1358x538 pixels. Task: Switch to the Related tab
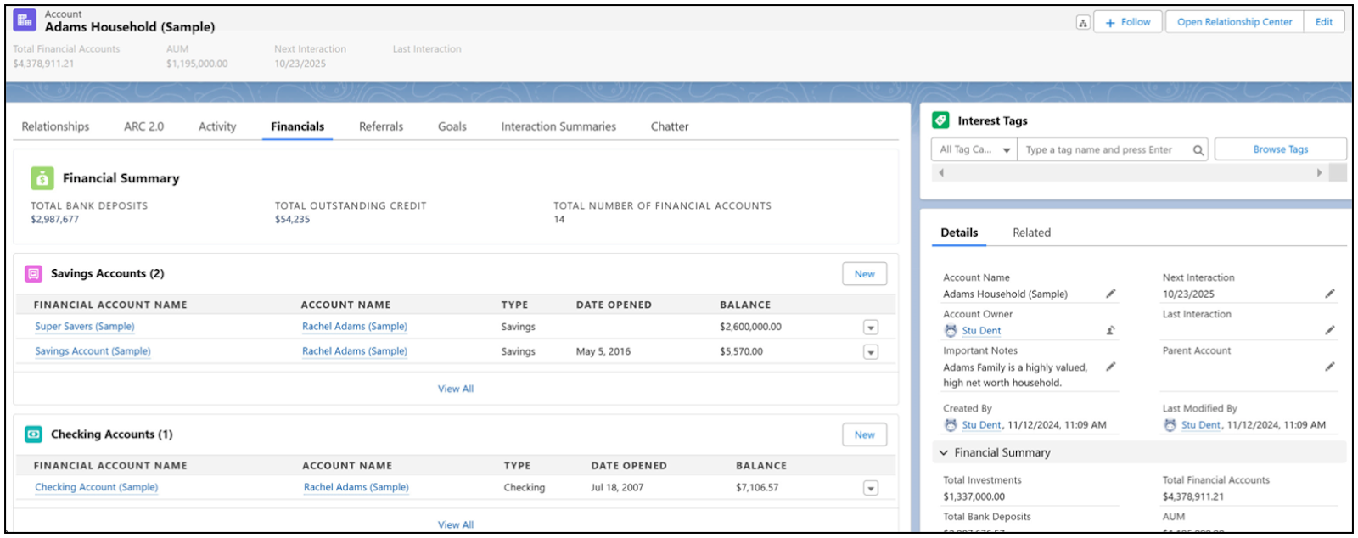(x=1031, y=233)
